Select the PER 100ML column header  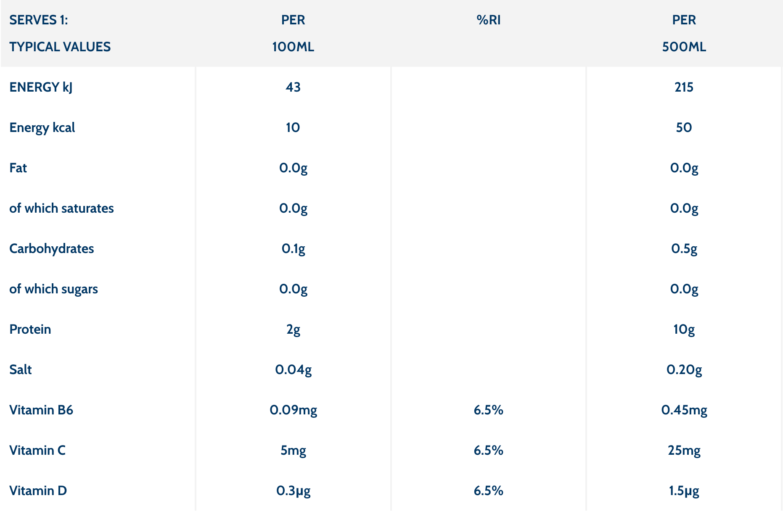click(x=293, y=33)
